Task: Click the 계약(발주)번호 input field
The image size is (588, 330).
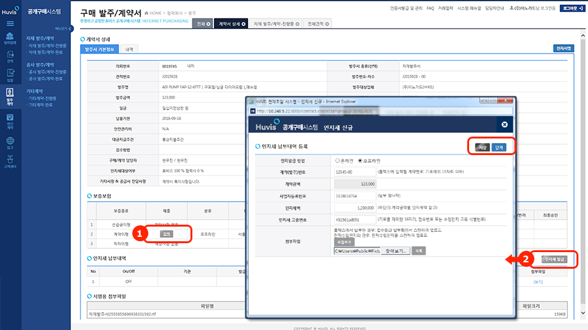Action: click(x=355, y=172)
